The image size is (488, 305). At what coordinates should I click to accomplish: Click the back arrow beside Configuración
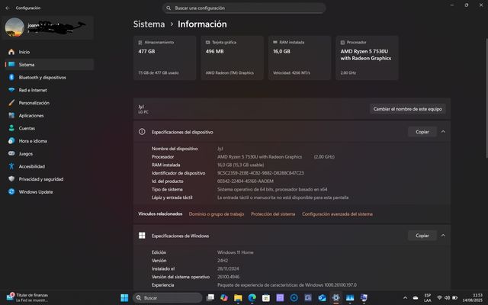click(x=8, y=8)
